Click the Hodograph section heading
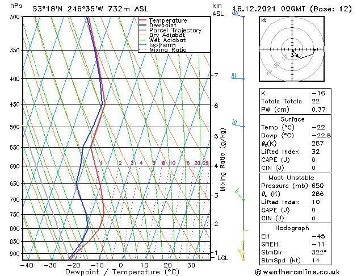This screenshot has height=276, width=357. pos(292,228)
